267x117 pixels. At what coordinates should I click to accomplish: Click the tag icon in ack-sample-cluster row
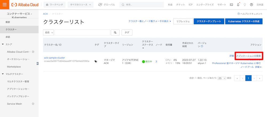[x=96, y=61]
